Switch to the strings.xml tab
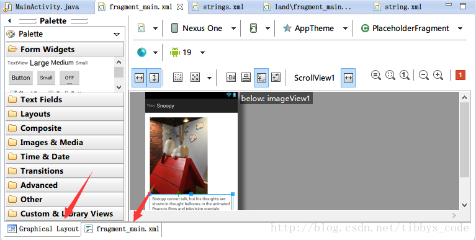The height and width of the screenshot is (240, 476). point(218,7)
